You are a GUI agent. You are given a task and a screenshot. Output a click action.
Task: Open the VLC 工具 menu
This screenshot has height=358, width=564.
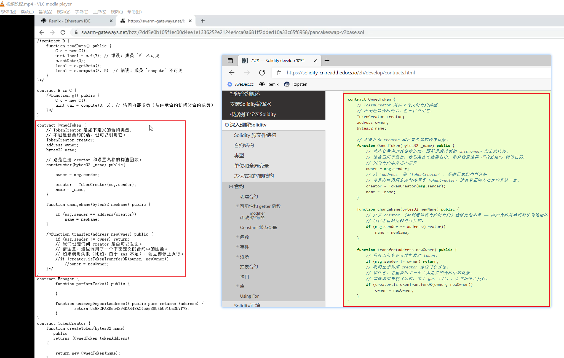[100, 12]
